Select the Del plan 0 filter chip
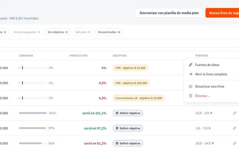 (x=83, y=32)
